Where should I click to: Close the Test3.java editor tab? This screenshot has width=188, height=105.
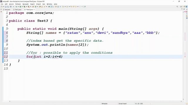(x=34, y=10)
